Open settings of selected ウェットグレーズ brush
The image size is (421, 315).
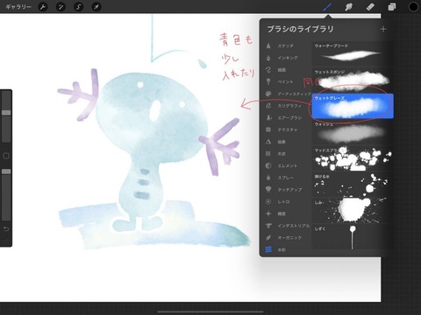pos(353,106)
